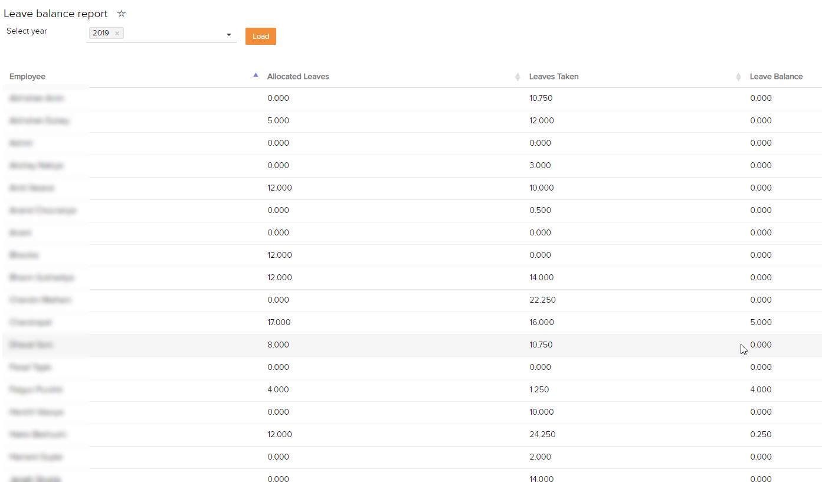Screen dimensions: 822x482
Task: Select the Leaves Taken value 16.000
Action: pos(541,322)
